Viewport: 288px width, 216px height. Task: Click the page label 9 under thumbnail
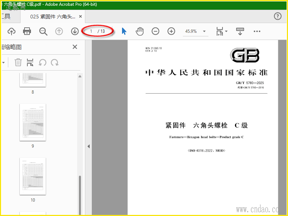33,146
